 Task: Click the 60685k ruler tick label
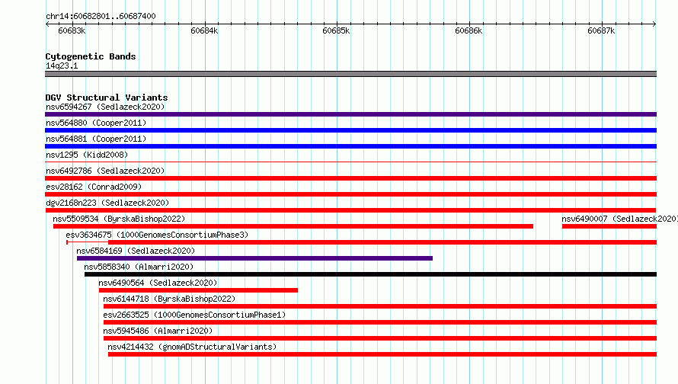336,30
